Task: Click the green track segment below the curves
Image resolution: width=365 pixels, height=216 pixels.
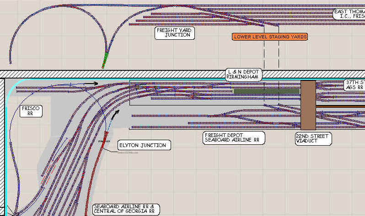Action: click(106, 60)
